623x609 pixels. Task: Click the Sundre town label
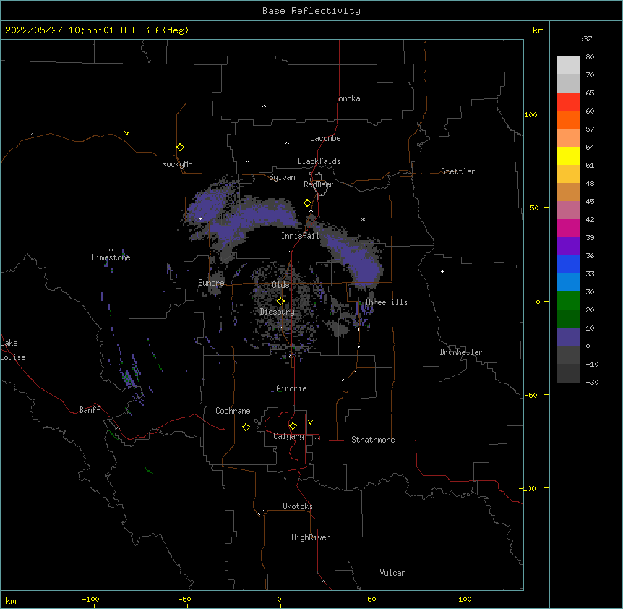pos(211,283)
